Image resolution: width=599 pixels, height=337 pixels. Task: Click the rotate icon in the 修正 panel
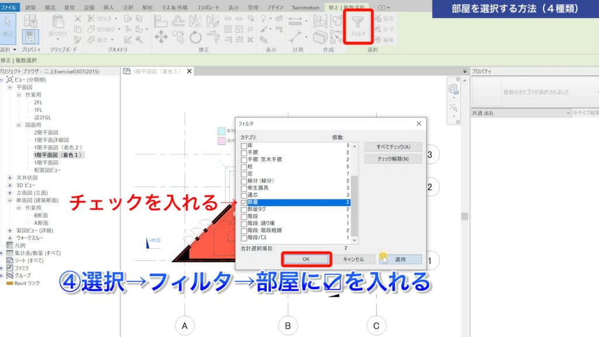[196, 37]
